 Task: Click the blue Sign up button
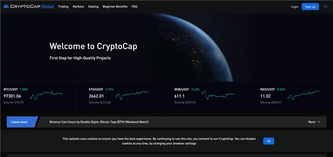[x=310, y=7]
